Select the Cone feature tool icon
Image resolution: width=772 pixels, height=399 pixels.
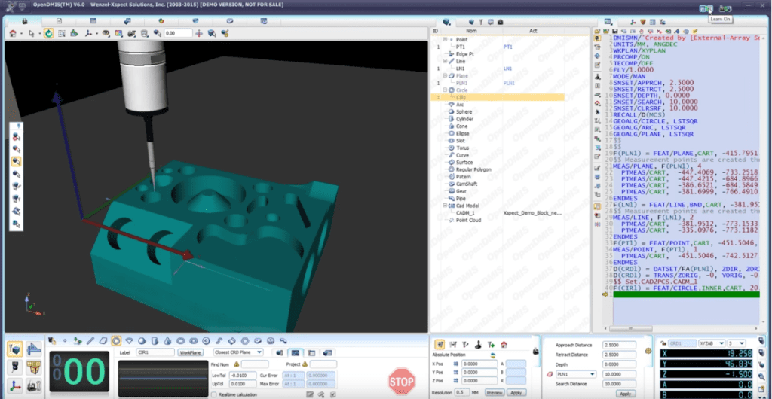click(167, 341)
